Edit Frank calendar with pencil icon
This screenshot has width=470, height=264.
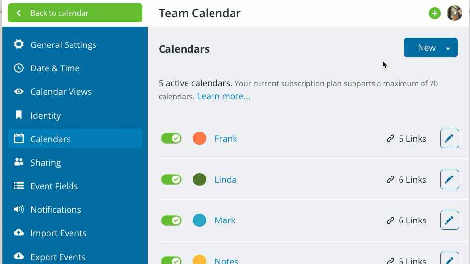tap(449, 138)
